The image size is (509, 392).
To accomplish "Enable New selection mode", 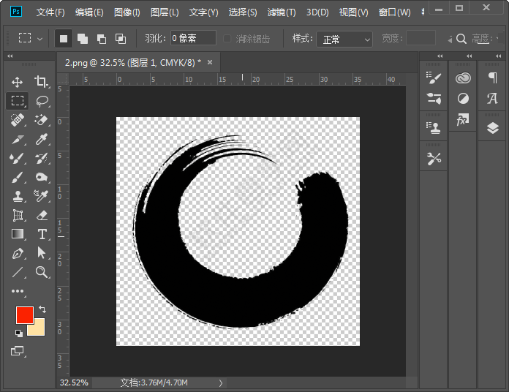I will pyautogui.click(x=64, y=39).
